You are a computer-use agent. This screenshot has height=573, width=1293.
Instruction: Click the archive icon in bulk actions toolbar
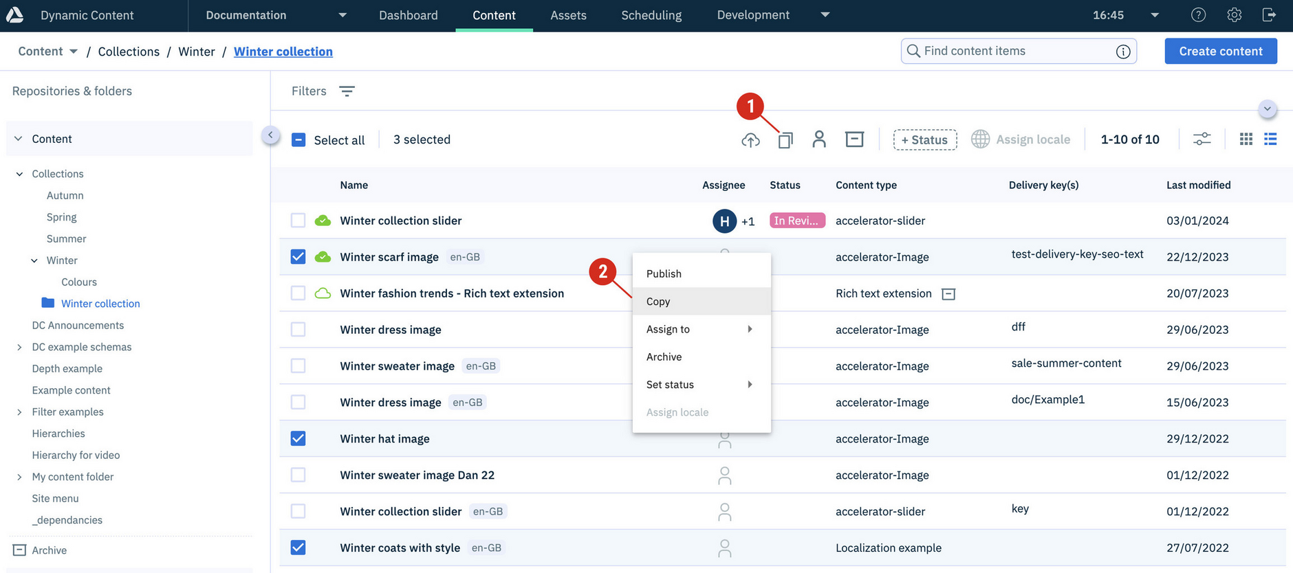coord(854,139)
